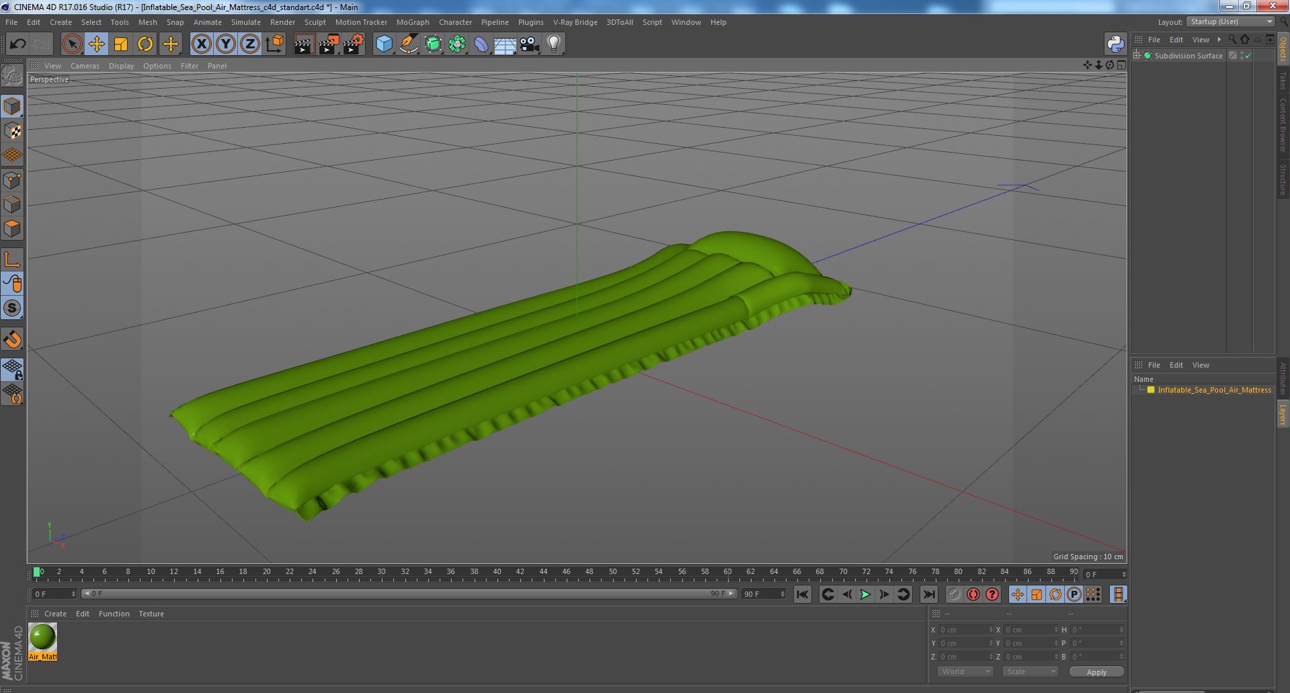Activate the Move tool
Viewport: 1290px width, 693px height.
[96, 44]
